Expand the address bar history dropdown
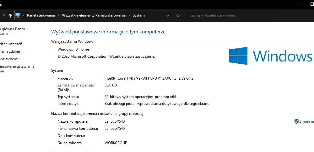314x152 pixels. (x=168, y=16)
